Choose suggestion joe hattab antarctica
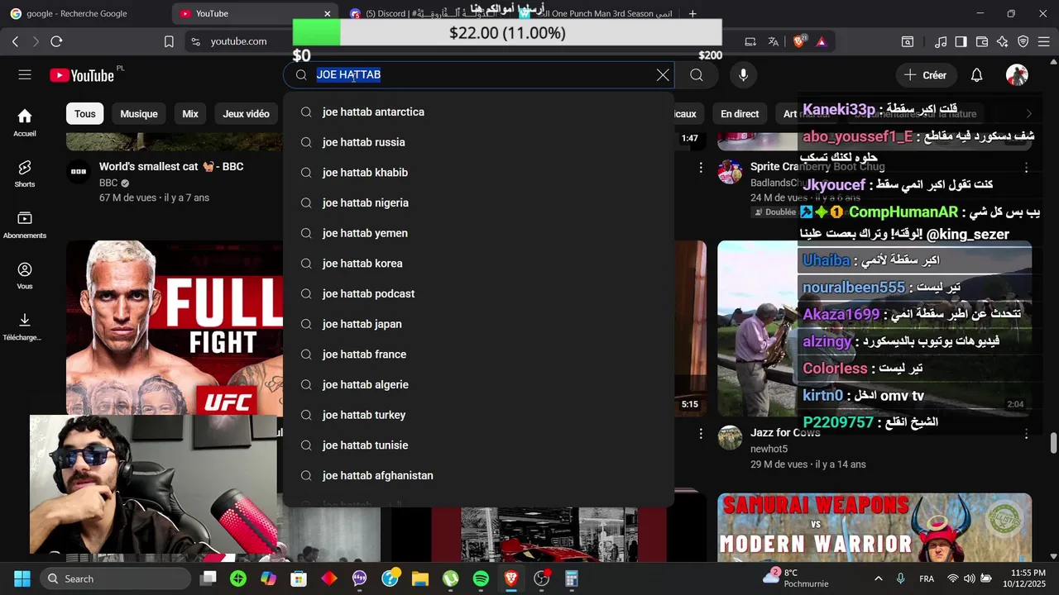Screen dimensions: 1059x595 [x=478, y=112]
